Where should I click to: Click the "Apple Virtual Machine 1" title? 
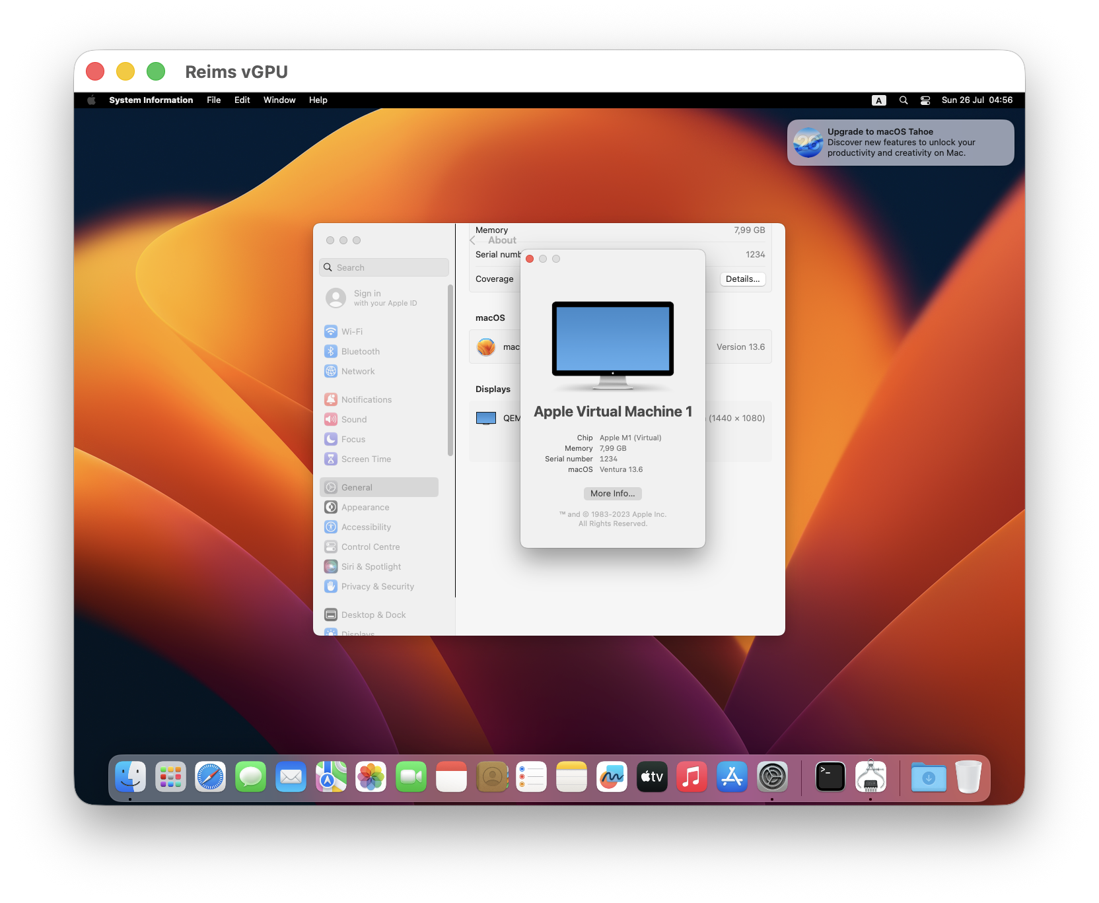tap(613, 411)
